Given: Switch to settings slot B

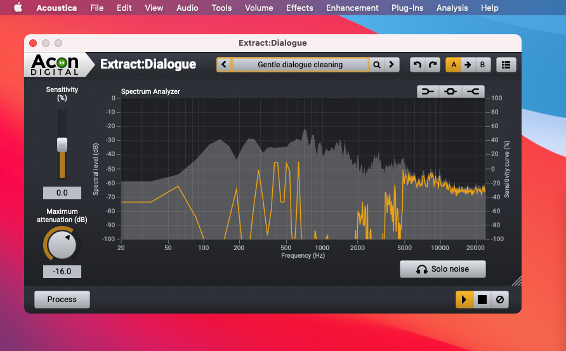Looking at the screenshot, I should click(482, 65).
